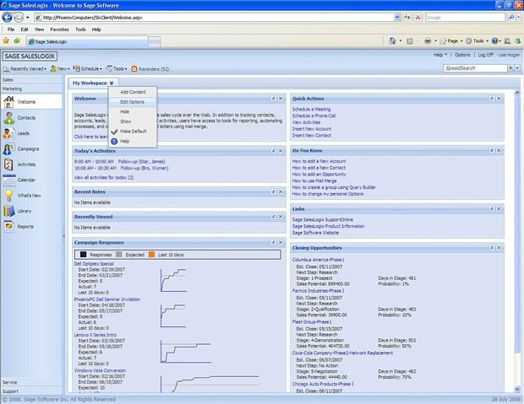Click the Add to Favorites icon
Screen dimensions: 524x404
[x=17, y=40]
